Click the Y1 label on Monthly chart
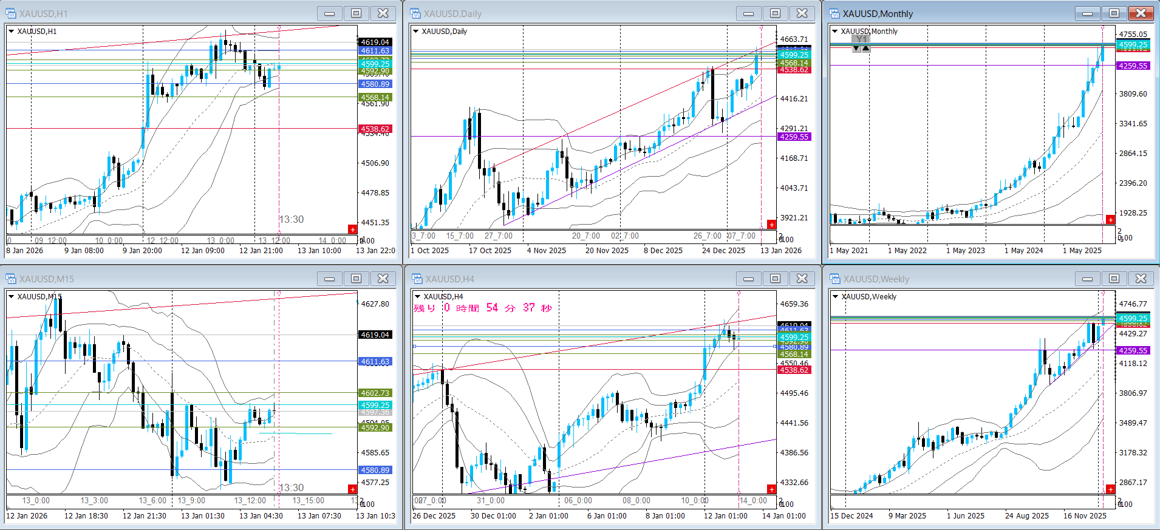This screenshot has height=530, width=1160. pyautogui.click(x=861, y=39)
